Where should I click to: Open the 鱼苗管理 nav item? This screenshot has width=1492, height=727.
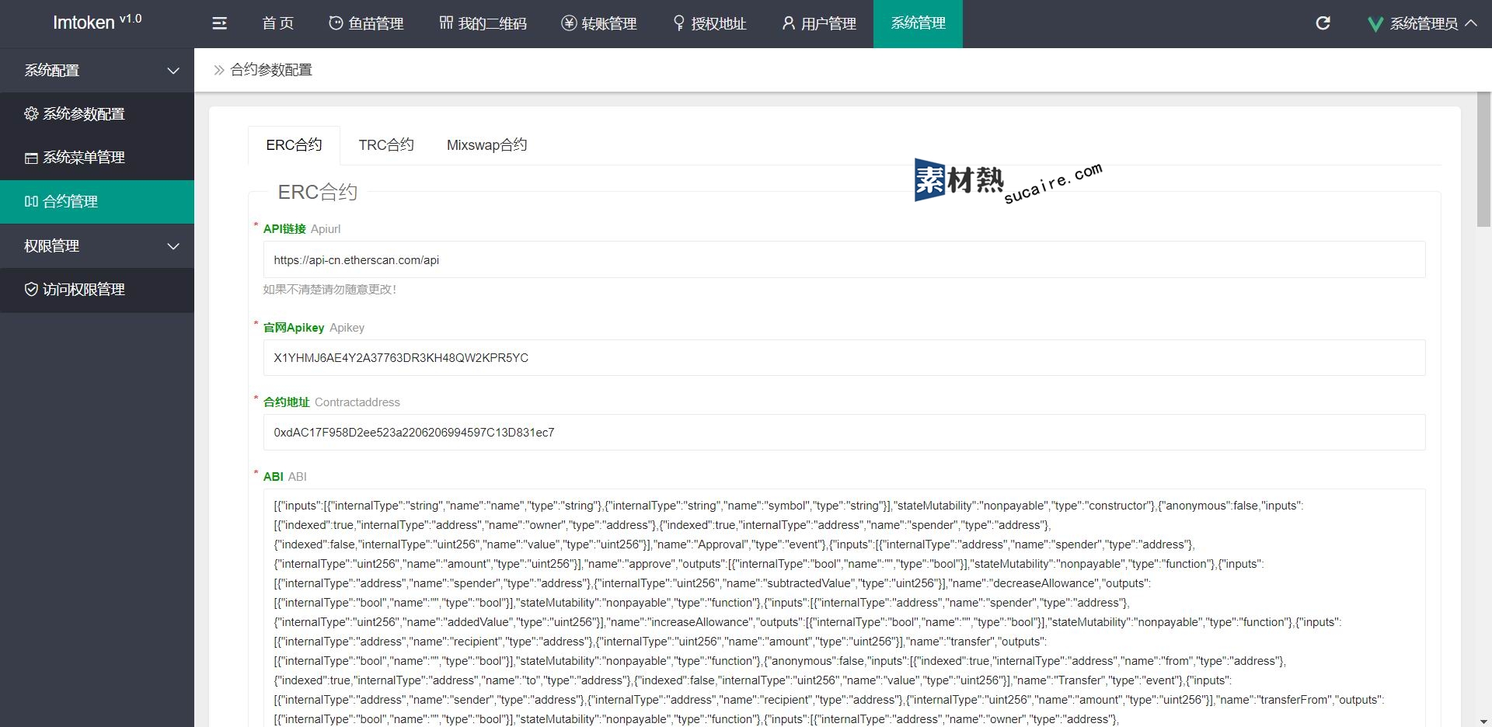366,23
